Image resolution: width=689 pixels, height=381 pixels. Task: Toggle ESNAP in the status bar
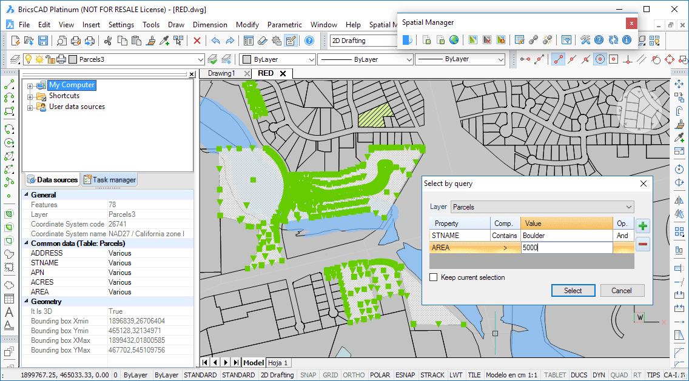coord(406,375)
